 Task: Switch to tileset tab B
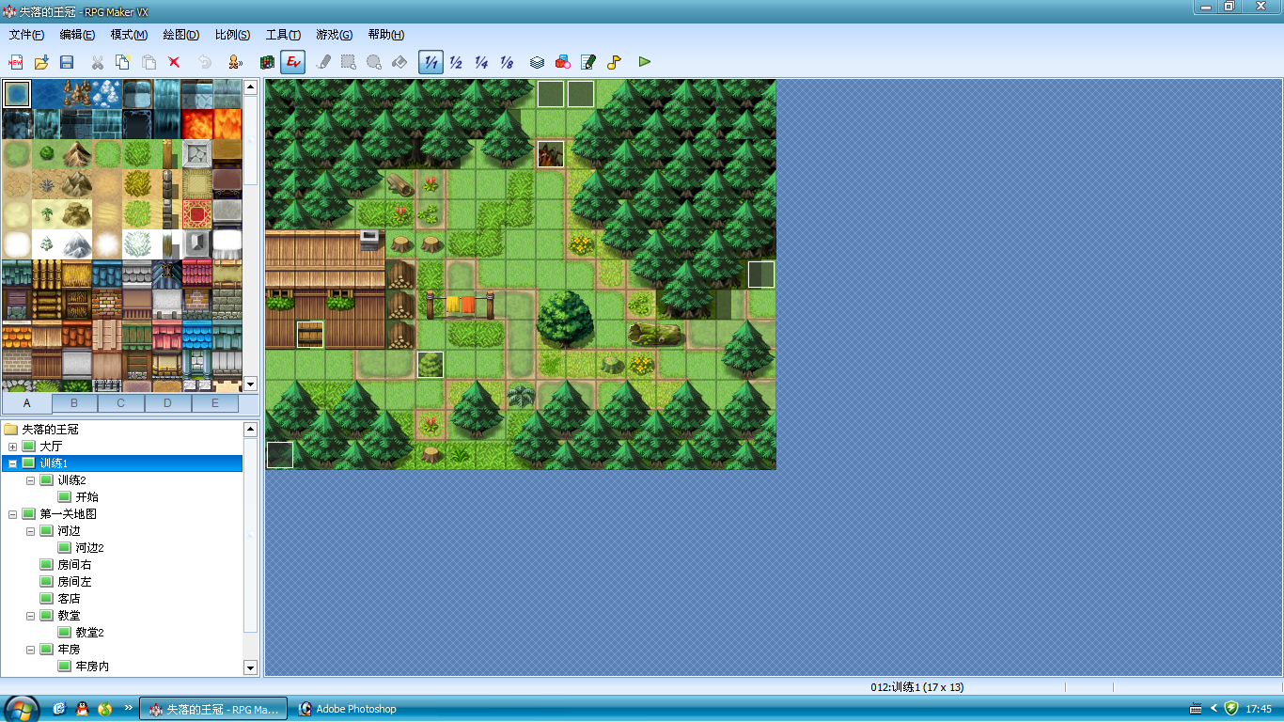74,403
